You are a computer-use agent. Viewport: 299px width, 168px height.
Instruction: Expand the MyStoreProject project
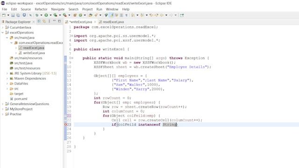pos(3,109)
